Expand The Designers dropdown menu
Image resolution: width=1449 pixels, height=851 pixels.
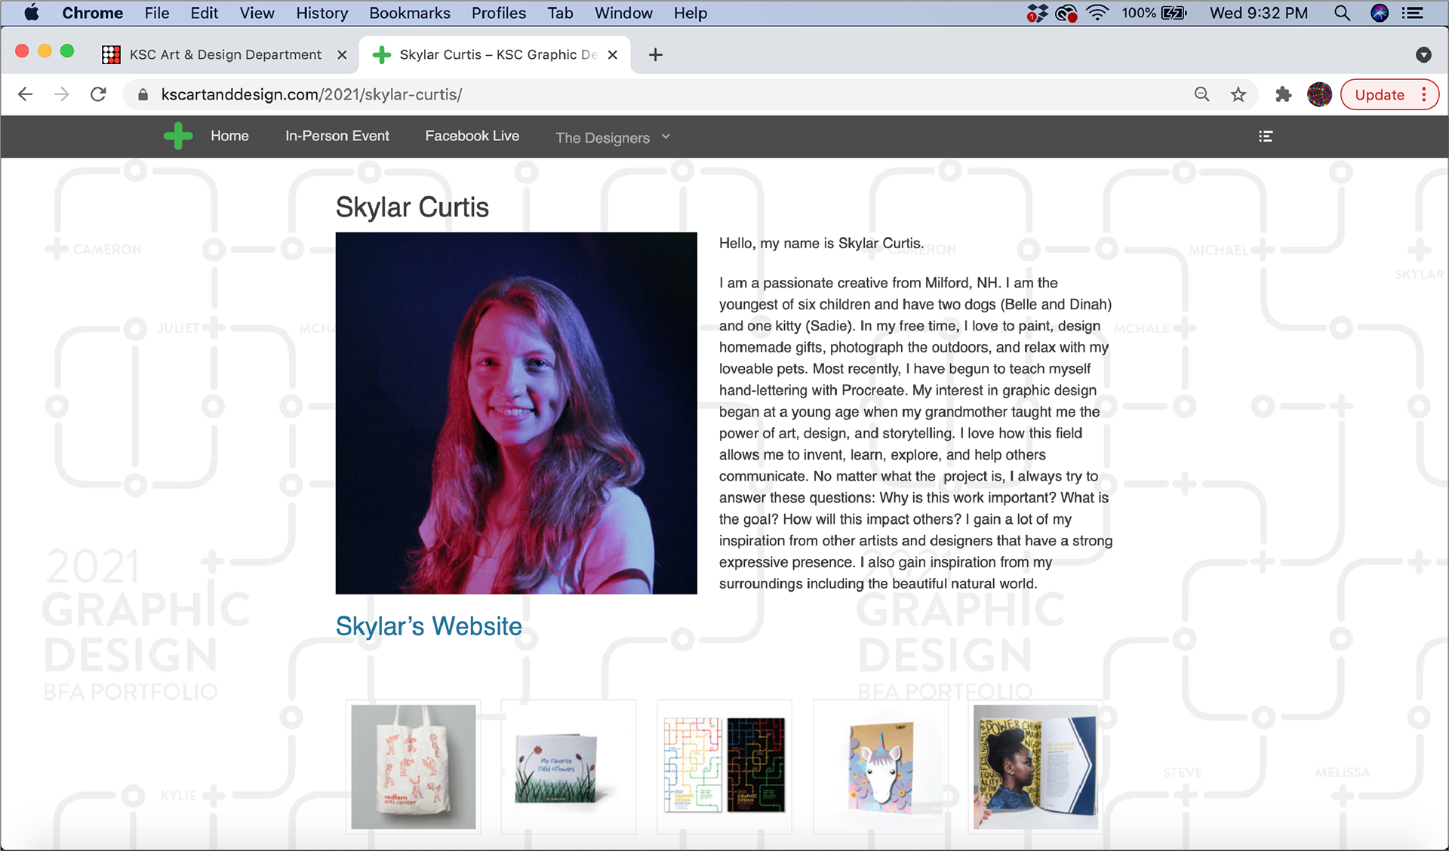tap(613, 137)
